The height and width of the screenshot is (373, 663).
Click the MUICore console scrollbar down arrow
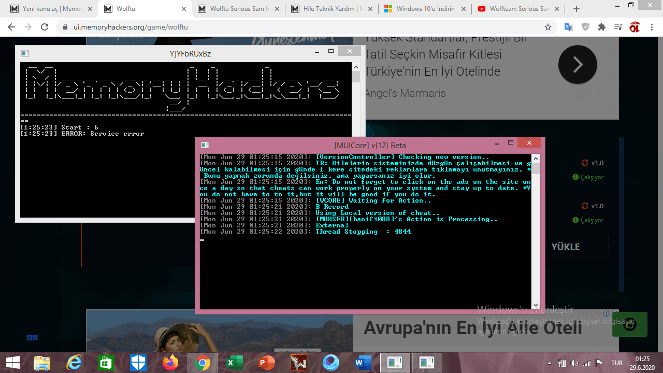536,305
